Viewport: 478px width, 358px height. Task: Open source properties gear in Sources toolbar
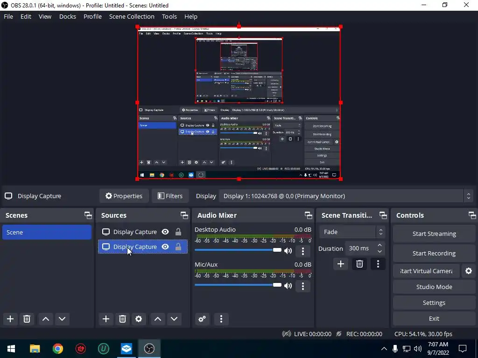coord(139,319)
